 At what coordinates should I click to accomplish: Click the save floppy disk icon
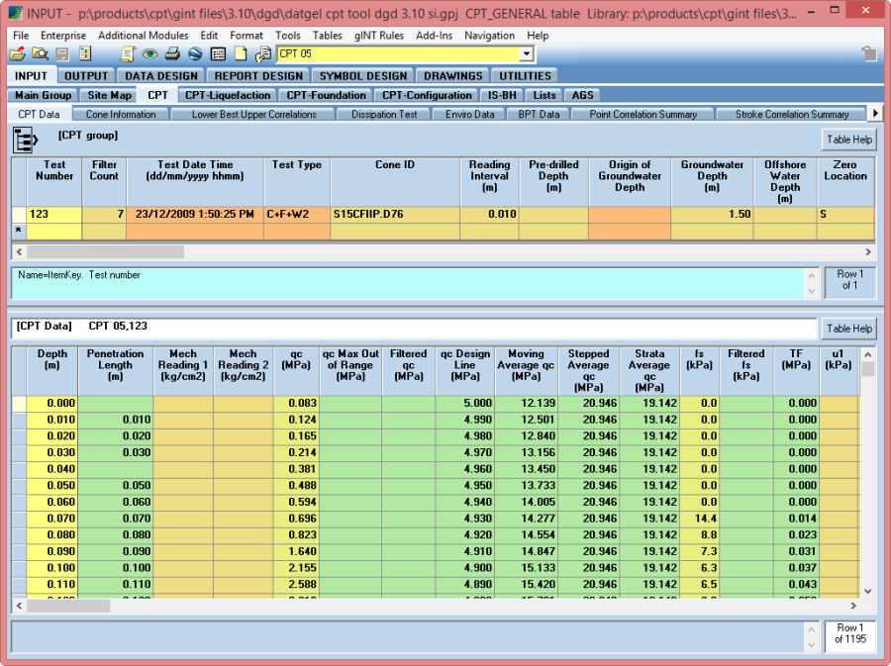(x=62, y=54)
